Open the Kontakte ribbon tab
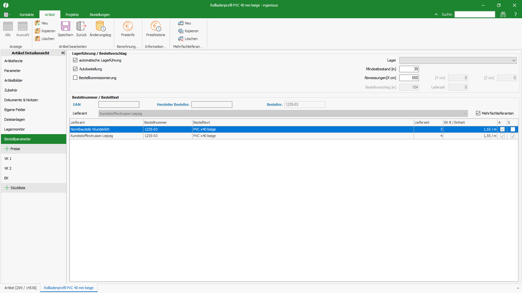 coord(26,15)
